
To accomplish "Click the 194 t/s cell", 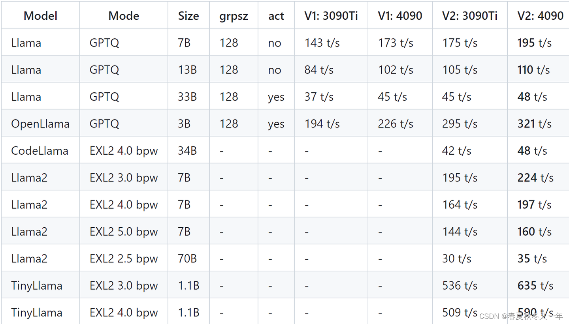I will click(x=331, y=124).
